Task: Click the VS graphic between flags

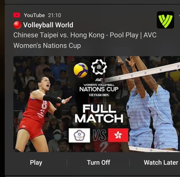Action: coord(99,135)
